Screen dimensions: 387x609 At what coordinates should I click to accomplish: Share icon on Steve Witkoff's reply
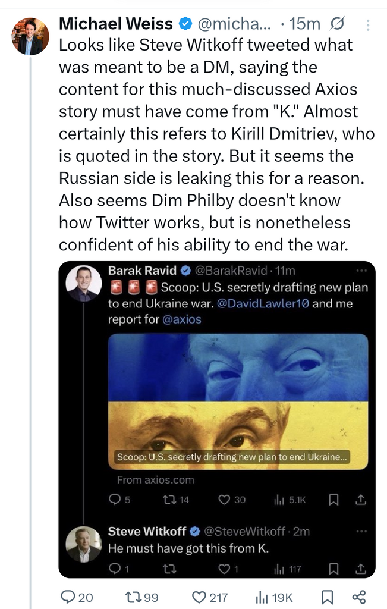click(360, 569)
